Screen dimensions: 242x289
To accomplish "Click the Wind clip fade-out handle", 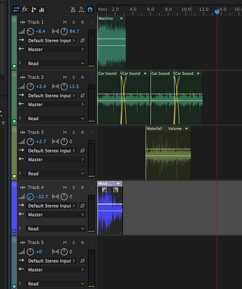I will click(x=115, y=190).
